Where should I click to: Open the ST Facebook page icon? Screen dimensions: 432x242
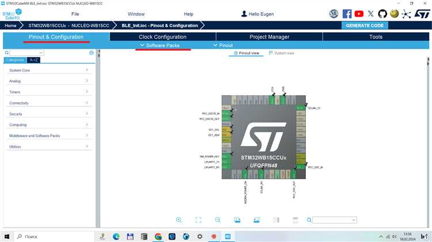pos(347,14)
